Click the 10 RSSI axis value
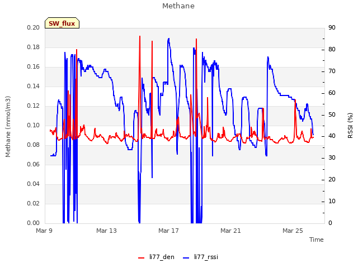Screen dimensions: 358x268 tap(332, 201)
